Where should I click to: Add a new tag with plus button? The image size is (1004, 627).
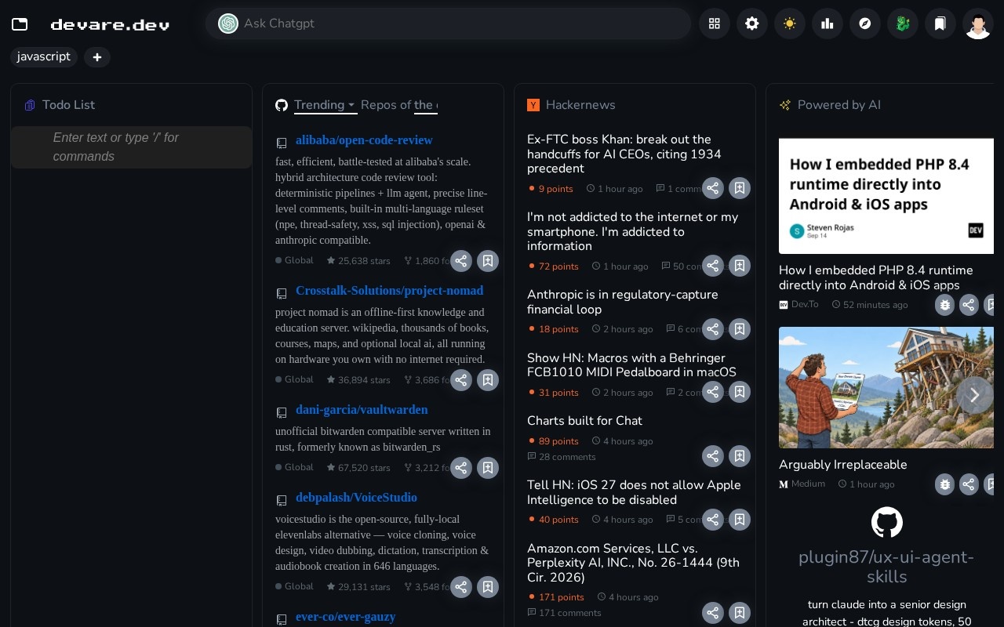tap(97, 57)
